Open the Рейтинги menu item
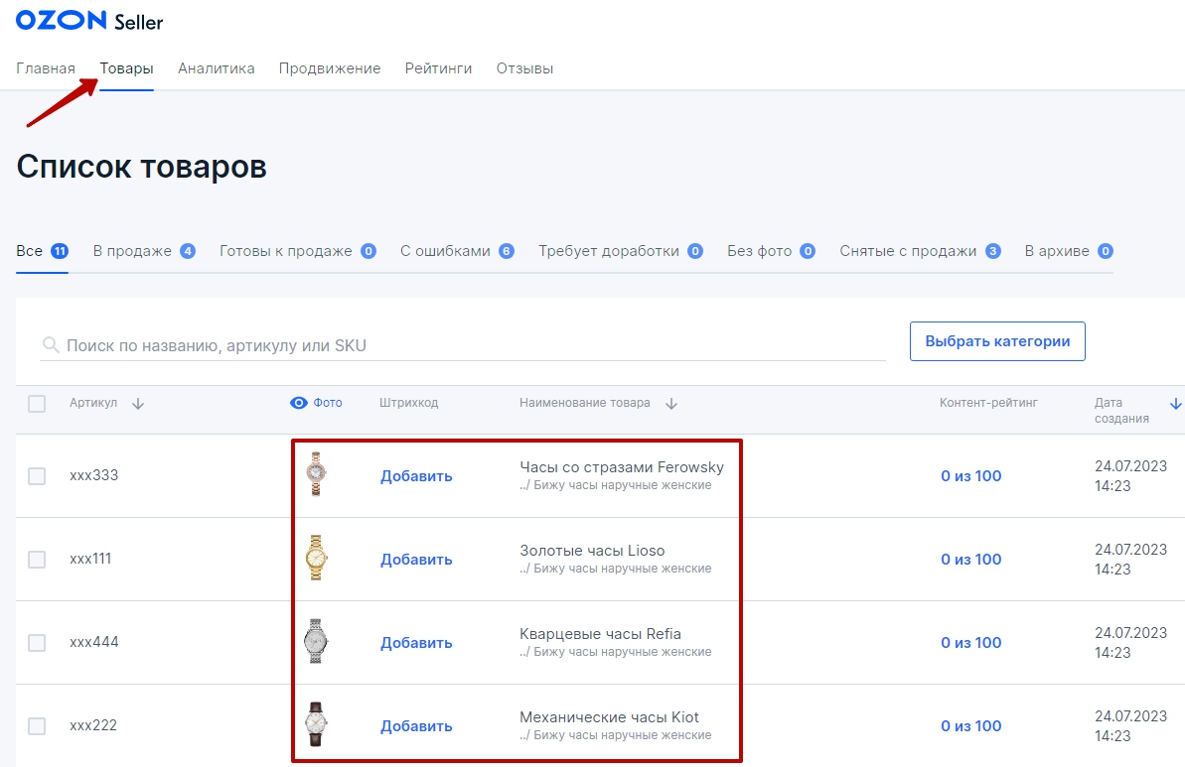1185x767 pixels. click(438, 68)
